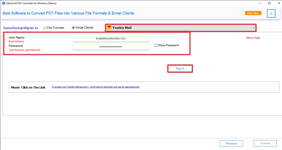The image size is (282, 150).
Task: Click the Sign In button
Action: click(x=180, y=69)
